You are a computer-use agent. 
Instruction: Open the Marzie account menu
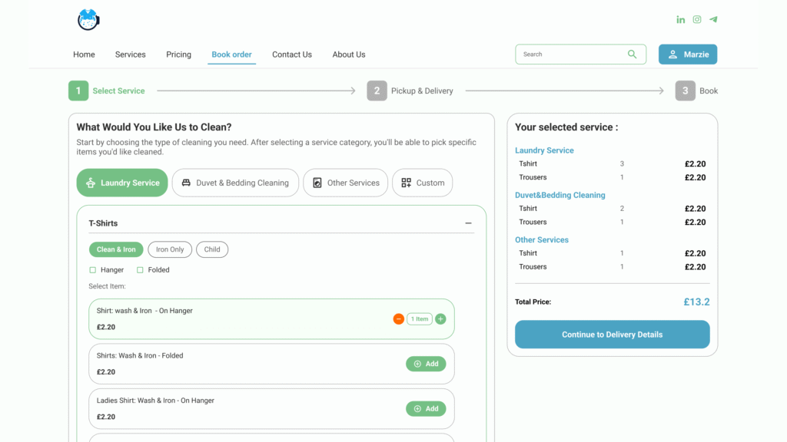(x=687, y=54)
